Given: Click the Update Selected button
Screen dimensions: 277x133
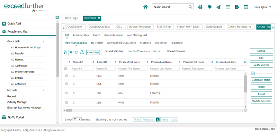Looking at the screenshot, I should (261, 101).
